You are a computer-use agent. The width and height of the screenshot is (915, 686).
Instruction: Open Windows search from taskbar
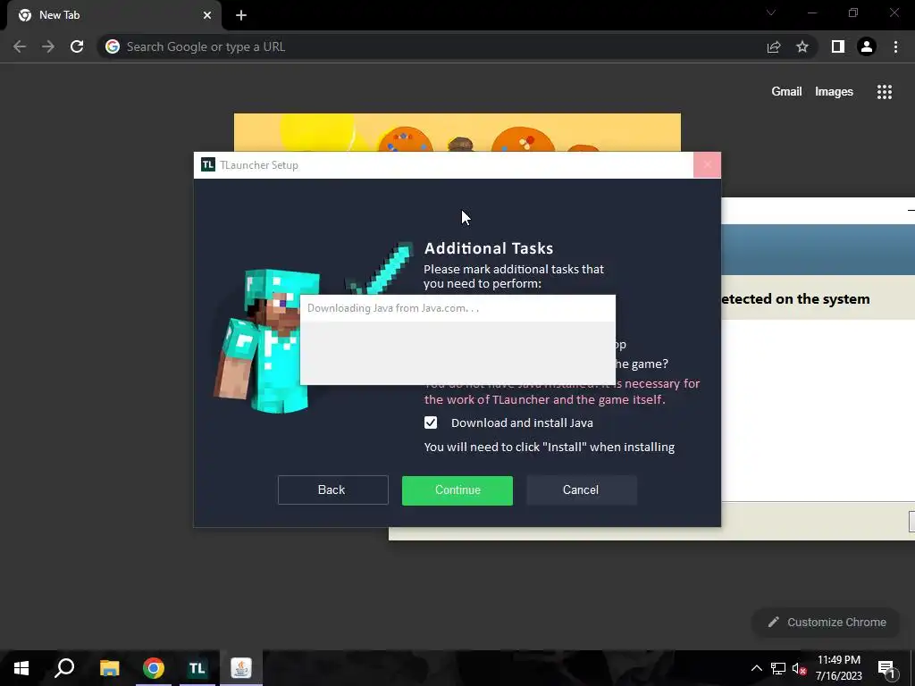[64, 668]
